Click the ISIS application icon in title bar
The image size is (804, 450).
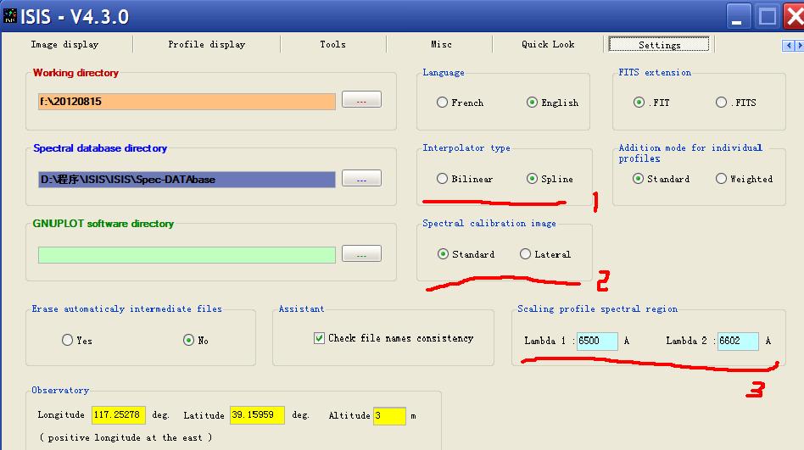pyautogui.click(x=9, y=16)
